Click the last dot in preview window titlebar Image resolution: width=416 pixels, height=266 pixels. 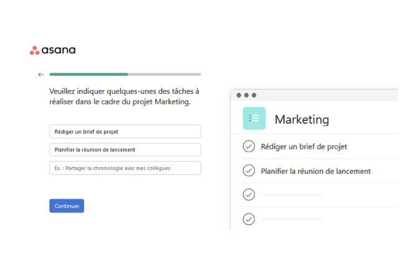pyautogui.click(x=254, y=95)
